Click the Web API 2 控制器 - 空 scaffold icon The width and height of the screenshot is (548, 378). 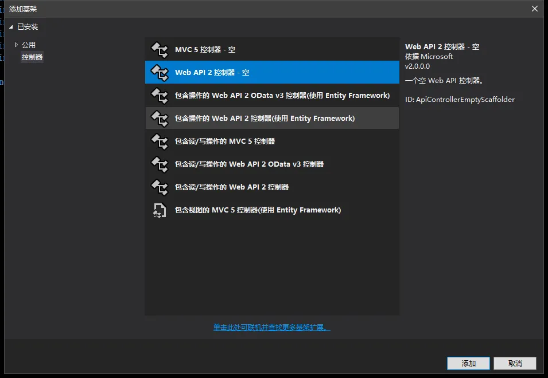[160, 73]
